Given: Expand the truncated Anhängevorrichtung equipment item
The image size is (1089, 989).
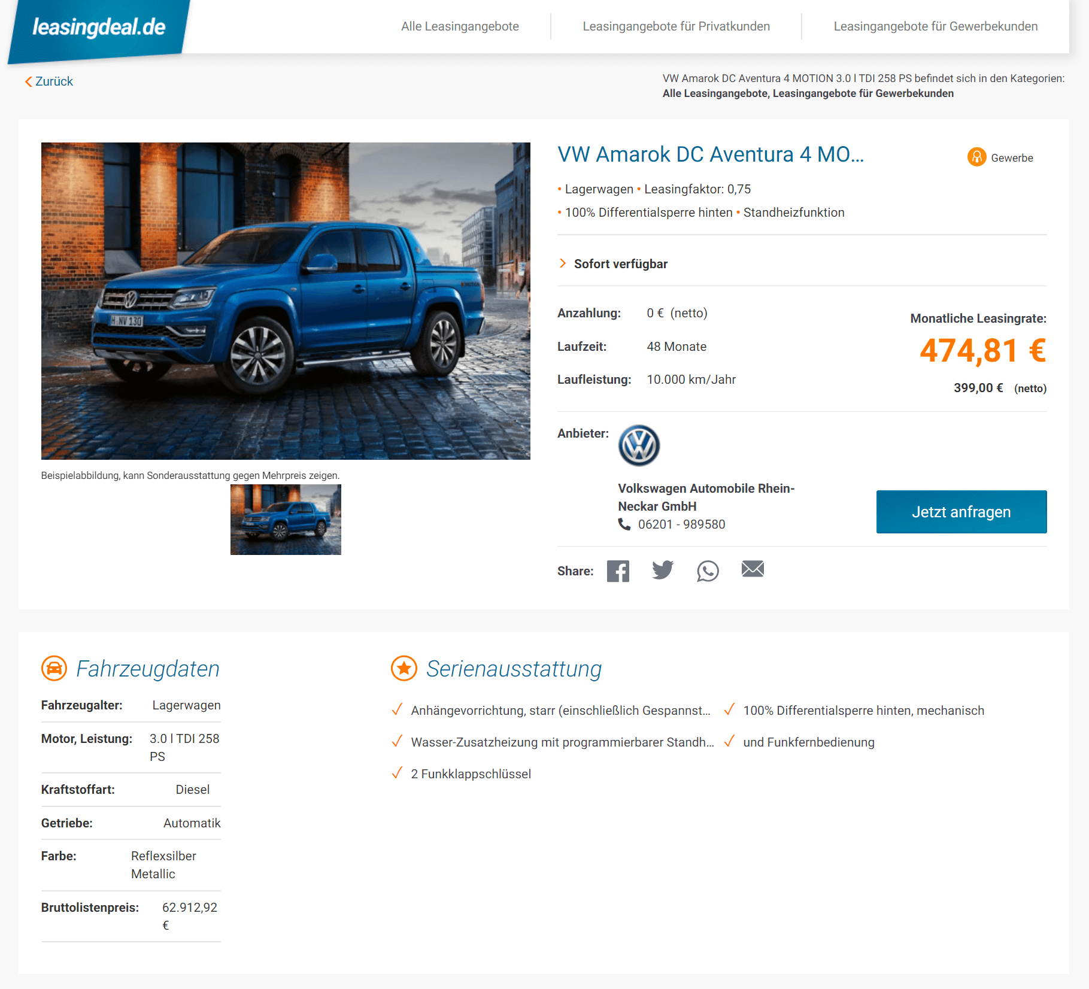Looking at the screenshot, I should (560, 711).
